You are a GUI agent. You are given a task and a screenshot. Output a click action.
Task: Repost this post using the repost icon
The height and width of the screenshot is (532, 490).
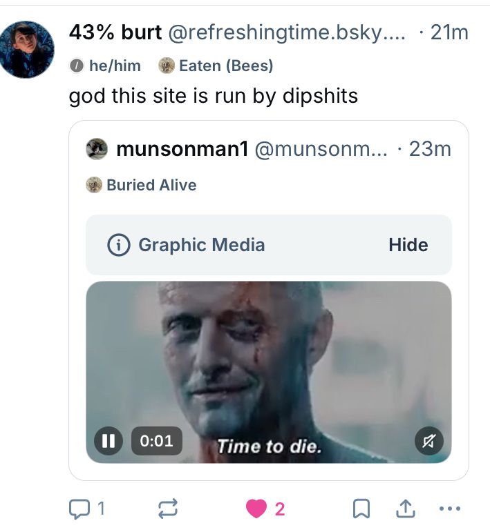(x=168, y=509)
